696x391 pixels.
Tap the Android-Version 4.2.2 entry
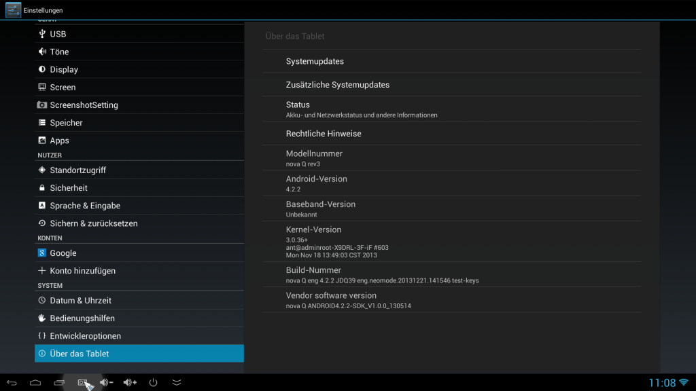[452, 183]
